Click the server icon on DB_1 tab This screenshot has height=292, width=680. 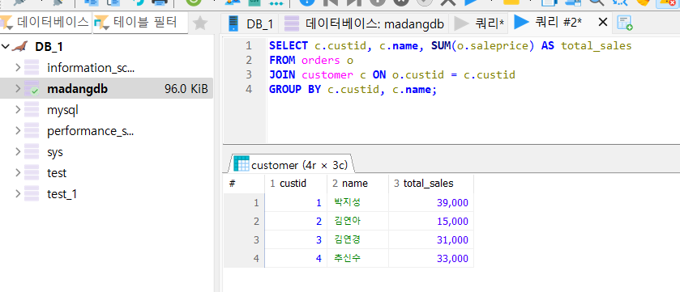(x=233, y=23)
